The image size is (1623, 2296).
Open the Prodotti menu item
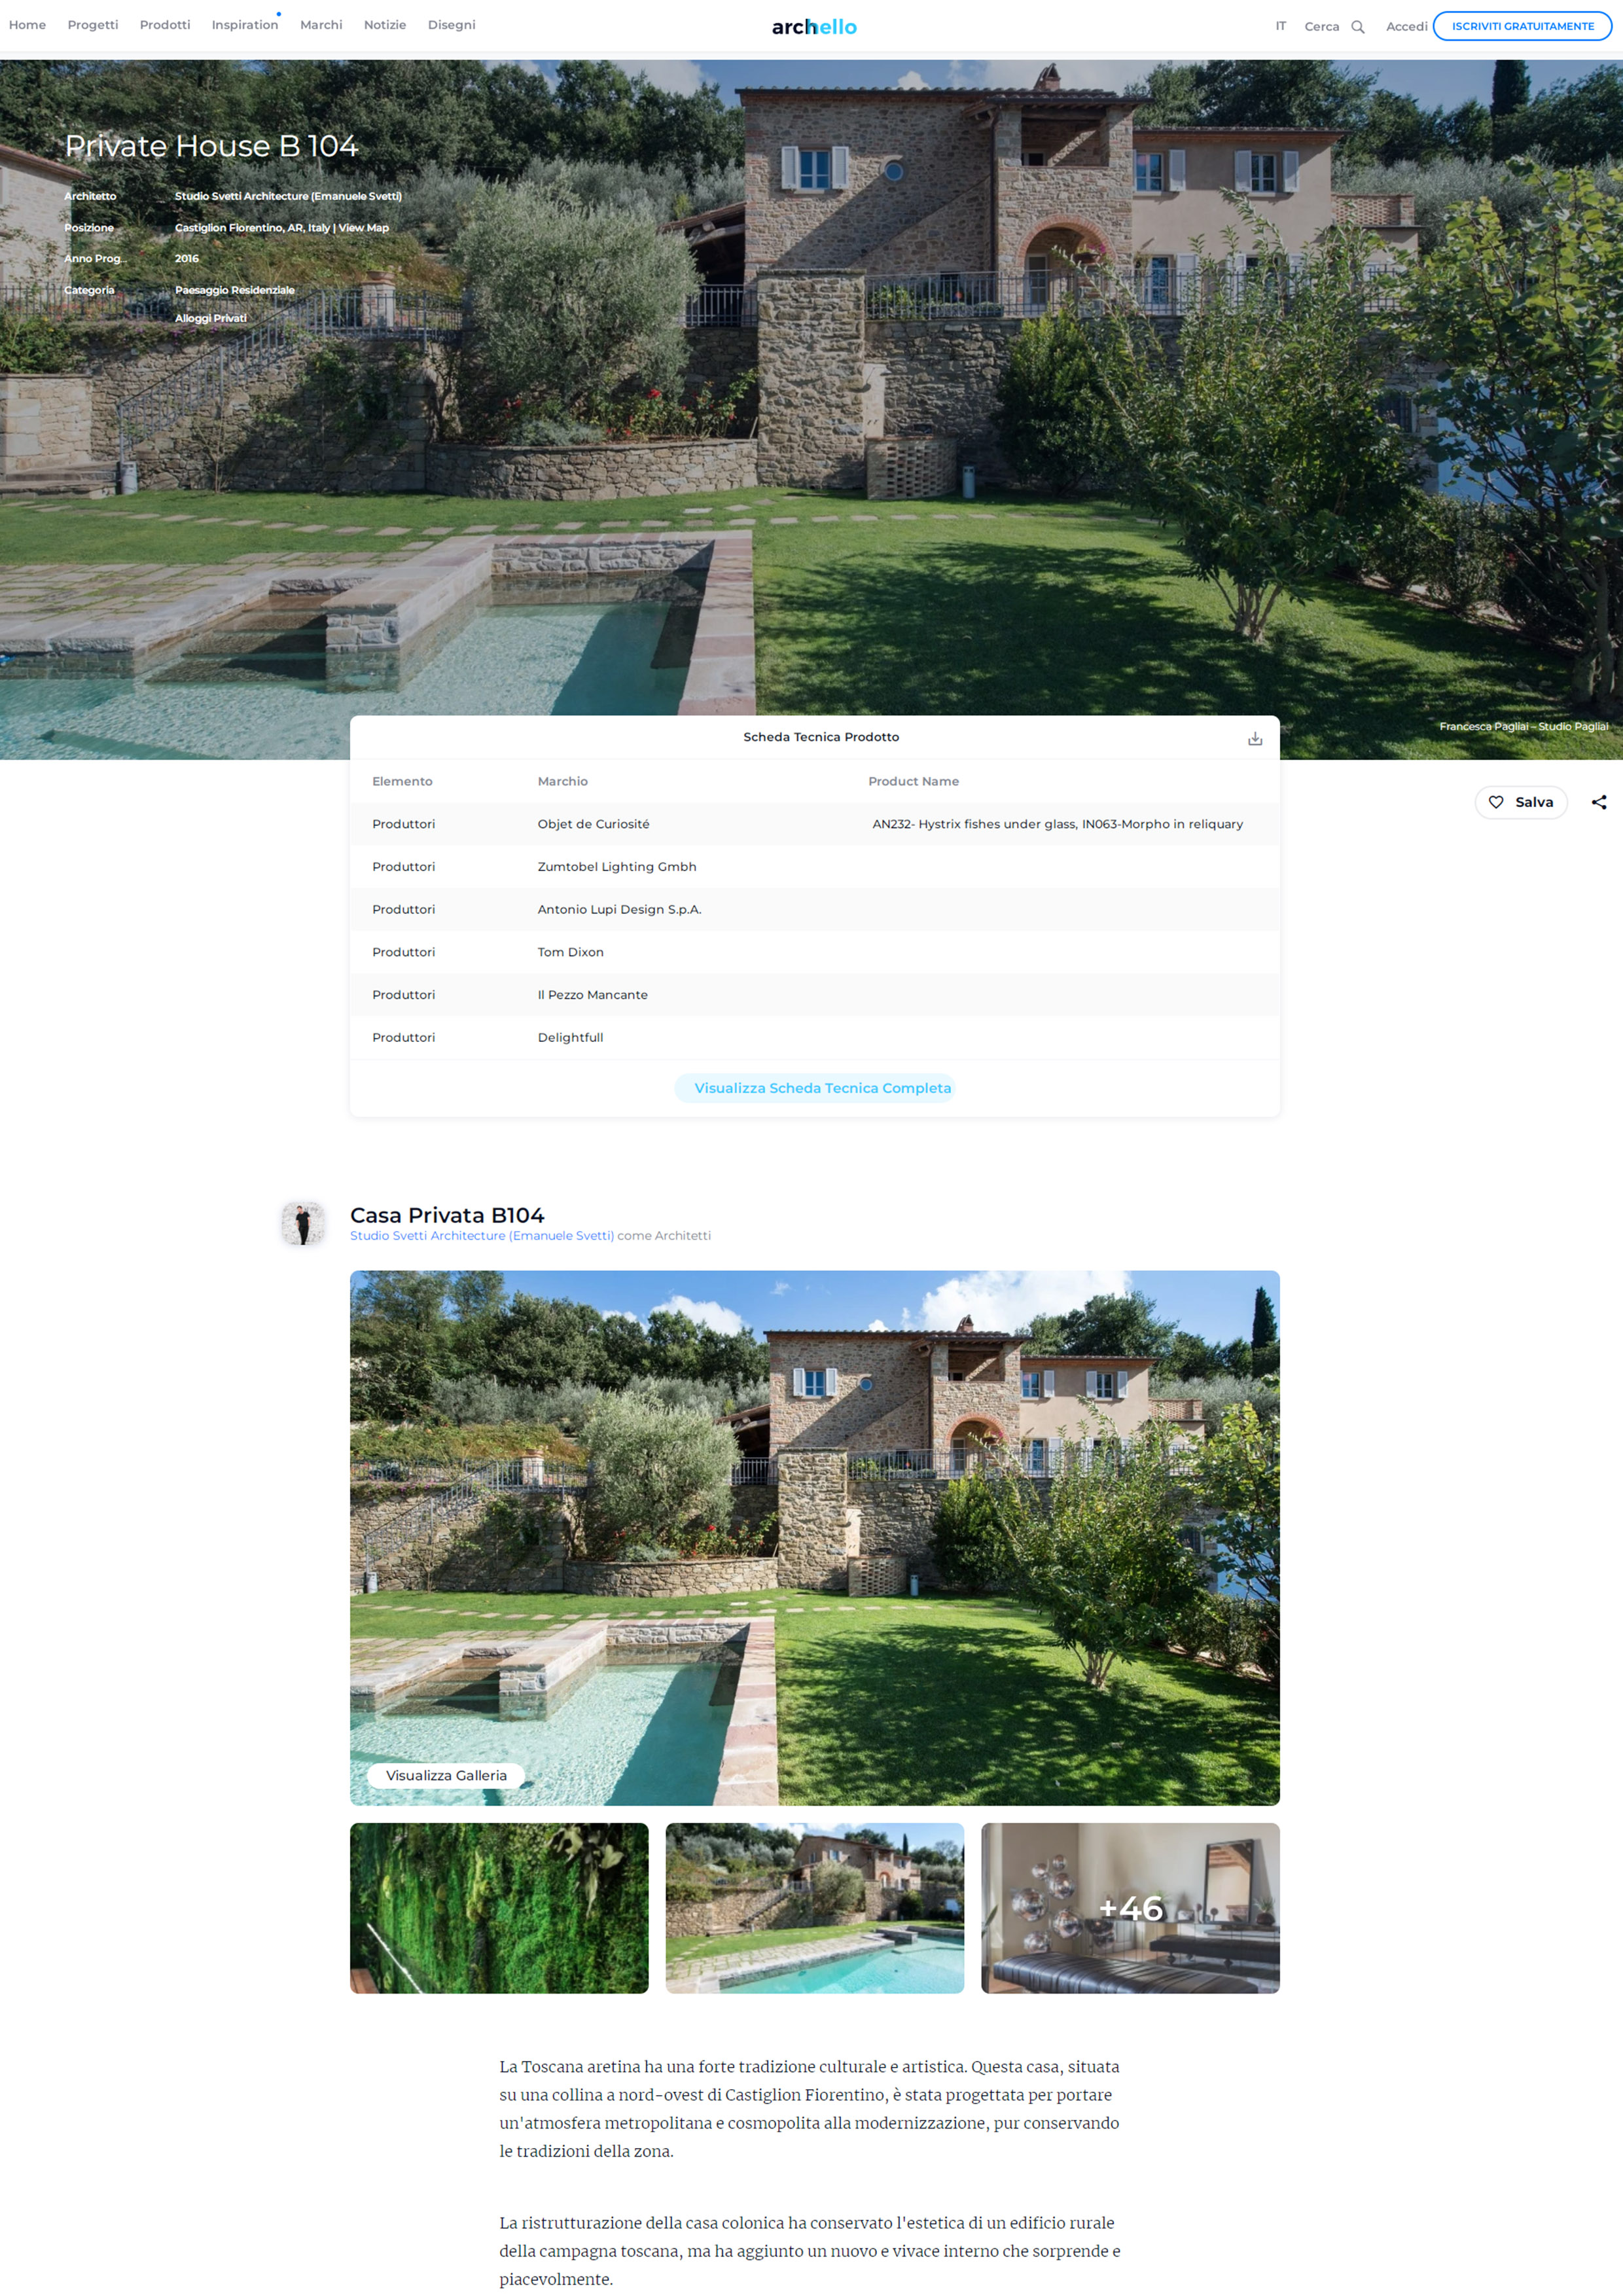coord(165,25)
